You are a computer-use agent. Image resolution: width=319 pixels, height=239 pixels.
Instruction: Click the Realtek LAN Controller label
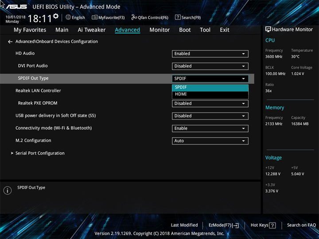[x=38, y=91]
